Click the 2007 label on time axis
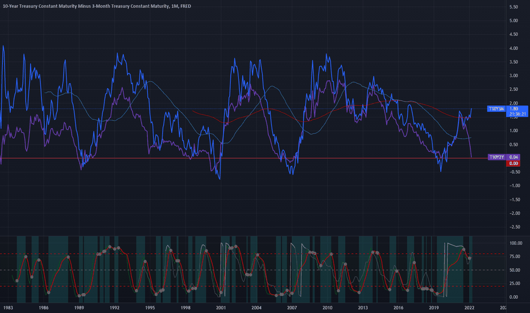Image resolution: width=530 pixels, height=313 pixels. tap(292, 307)
